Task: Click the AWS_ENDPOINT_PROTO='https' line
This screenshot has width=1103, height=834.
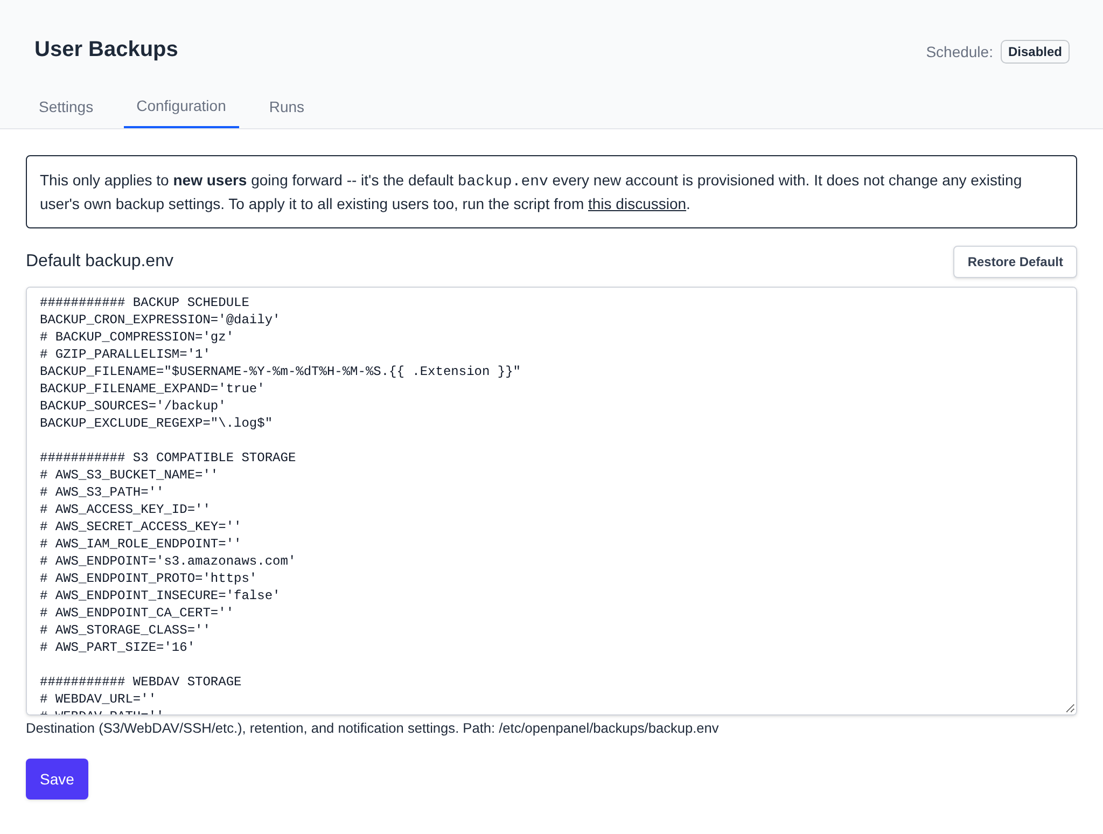Action: [148, 578]
